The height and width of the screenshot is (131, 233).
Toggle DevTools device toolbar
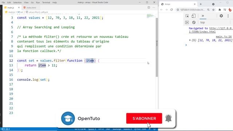tap(193, 16)
